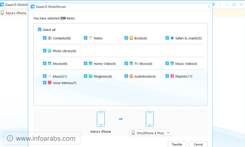Uncheck the Ringtones(6) checkbox

pyautogui.click(x=85, y=76)
